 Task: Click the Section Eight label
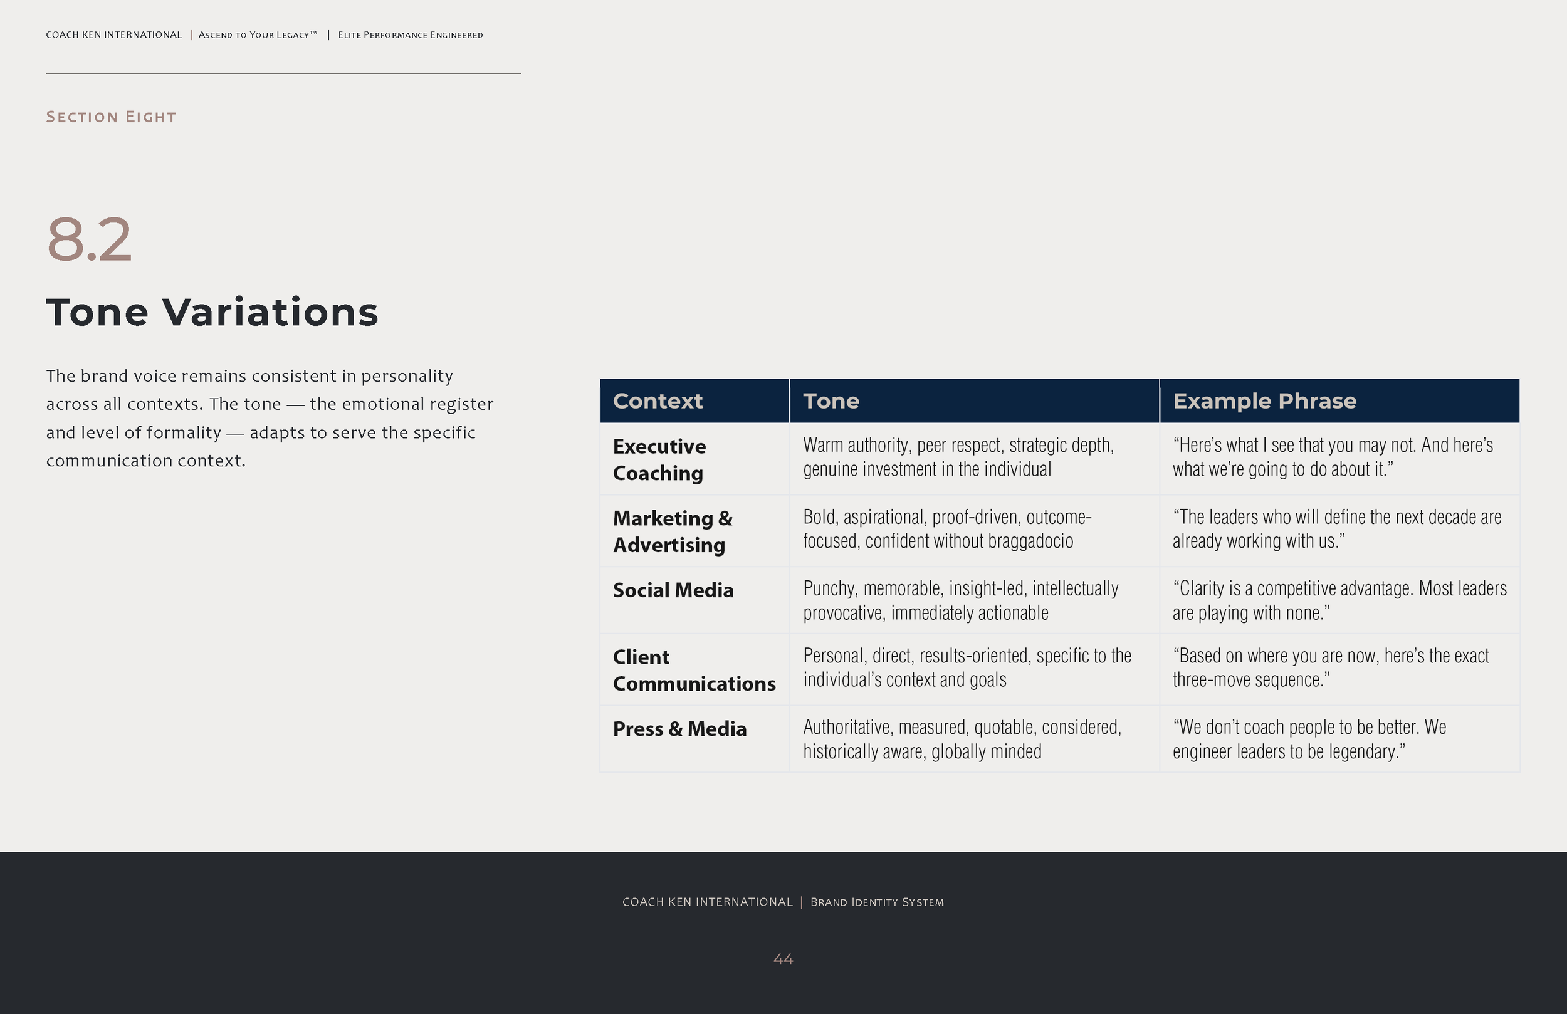click(112, 117)
